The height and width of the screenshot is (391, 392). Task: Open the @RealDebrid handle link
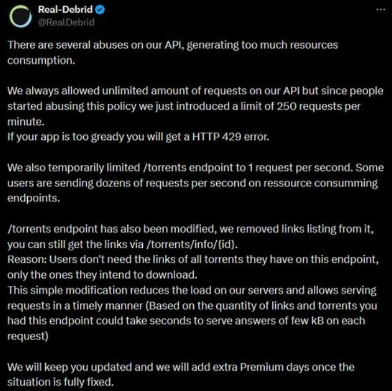pyautogui.click(x=66, y=22)
